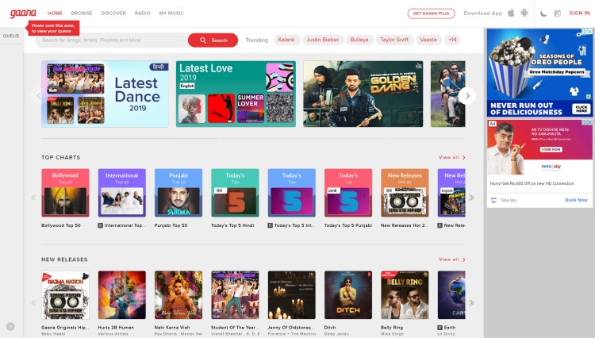Advance Top Charts row with double arrow
The height and width of the screenshot is (338, 595).
tap(471, 198)
